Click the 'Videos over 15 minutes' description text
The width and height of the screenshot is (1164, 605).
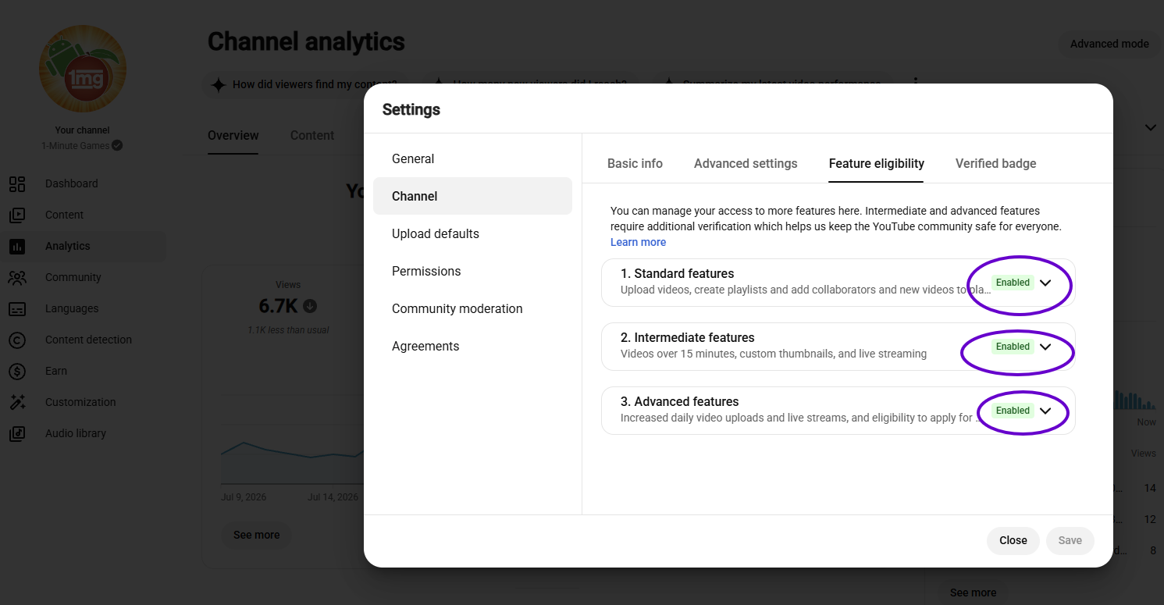coord(774,354)
